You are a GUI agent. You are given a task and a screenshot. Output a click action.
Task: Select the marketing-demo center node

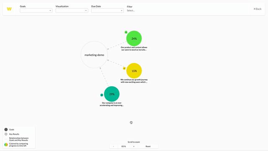94,55
